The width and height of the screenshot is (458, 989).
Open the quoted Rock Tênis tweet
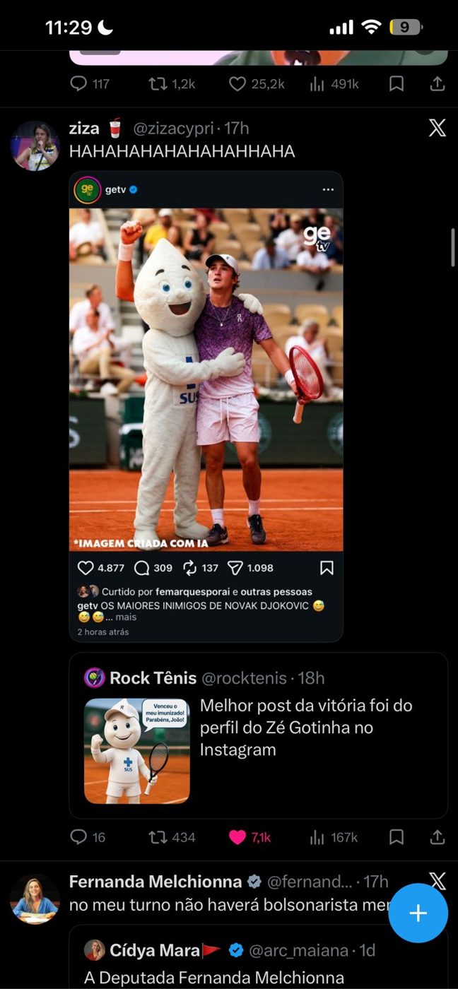point(259,735)
